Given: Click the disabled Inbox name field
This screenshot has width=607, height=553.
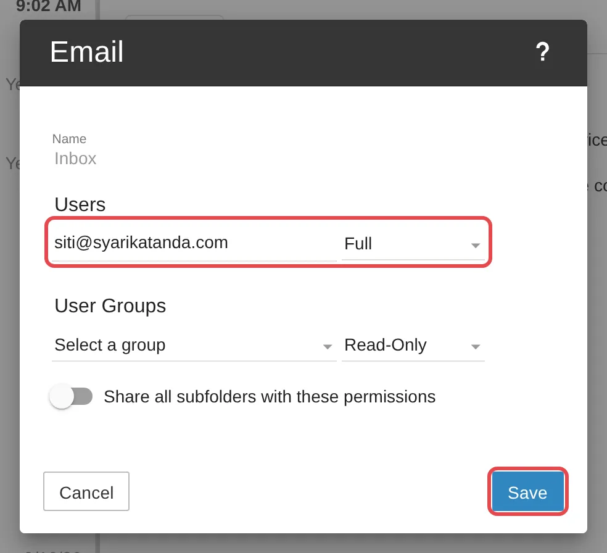Looking at the screenshot, I should tap(75, 159).
